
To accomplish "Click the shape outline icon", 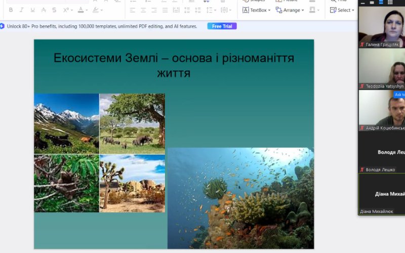I will click(x=312, y=10).
